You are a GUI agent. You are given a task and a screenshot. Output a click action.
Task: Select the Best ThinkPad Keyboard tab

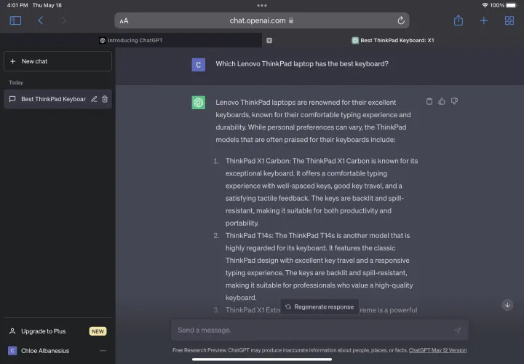393,41
